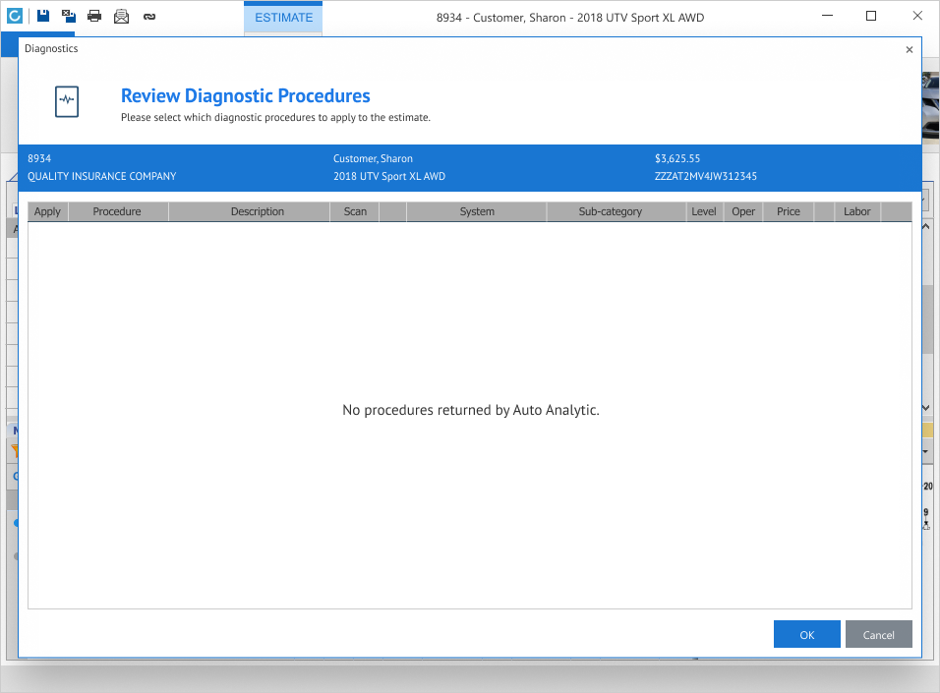The height and width of the screenshot is (693, 940).
Task: Click the VIN ZZZAT2MV4JW312345 text
Action: click(x=706, y=176)
